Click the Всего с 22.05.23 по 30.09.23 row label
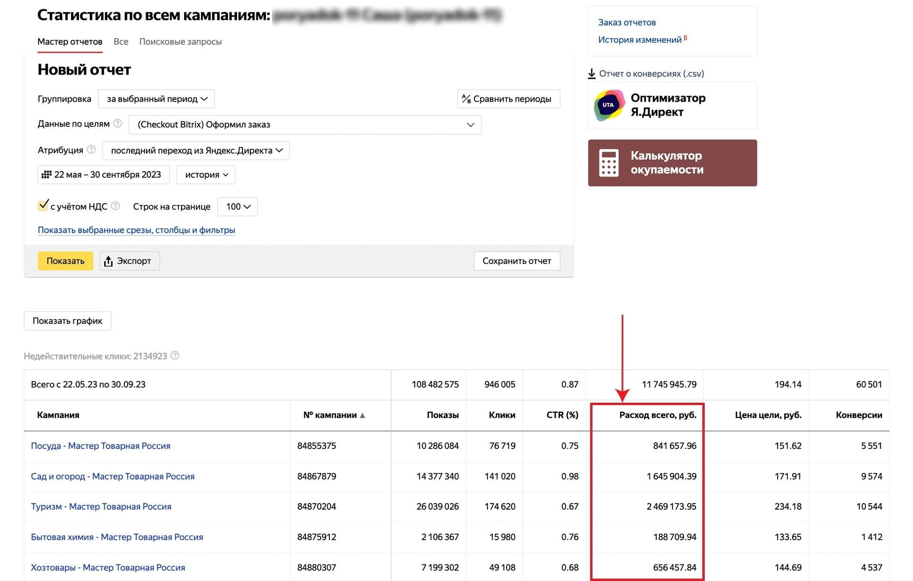The image size is (913, 581). (88, 385)
